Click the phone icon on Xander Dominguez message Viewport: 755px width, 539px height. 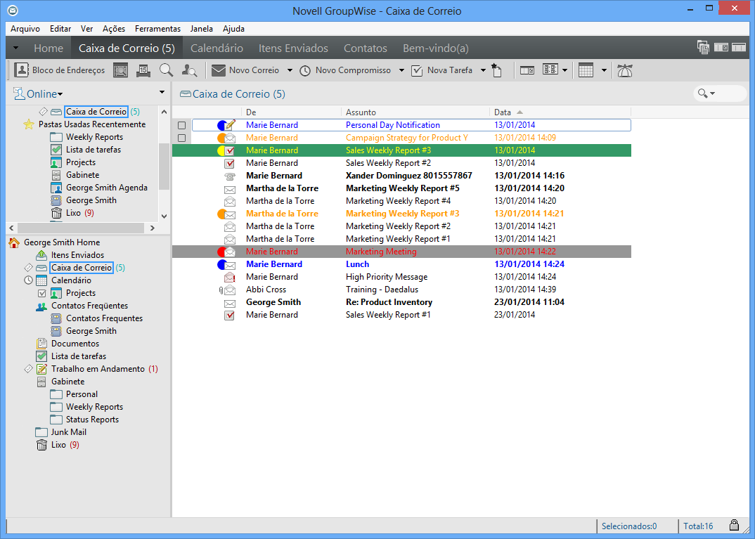coord(230,176)
